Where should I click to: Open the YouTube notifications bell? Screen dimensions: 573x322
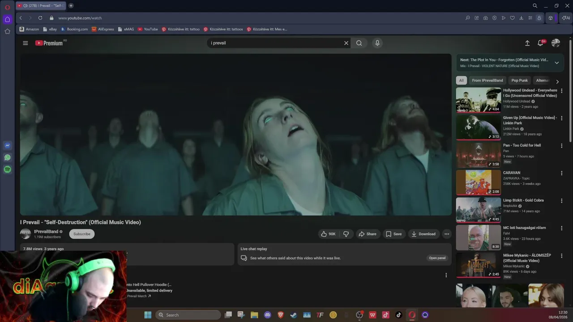540,43
